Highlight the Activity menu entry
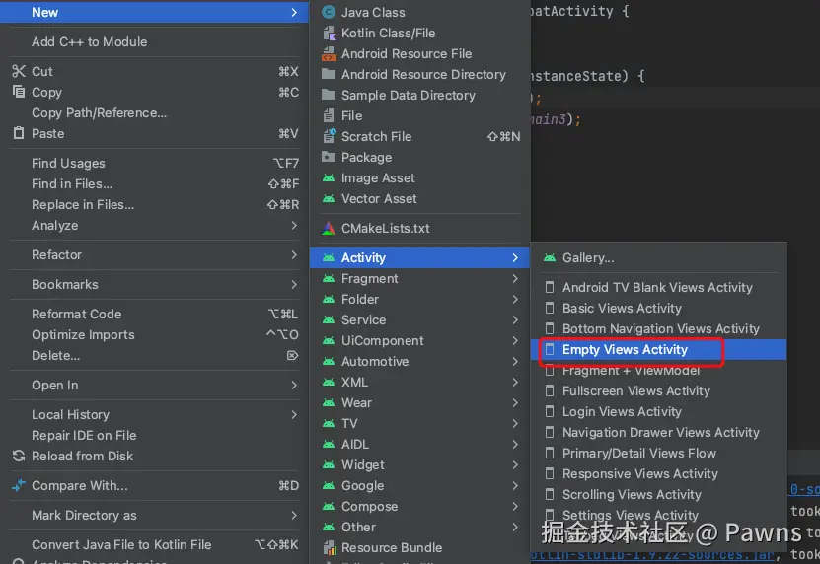This screenshot has width=820, height=564. click(x=420, y=257)
